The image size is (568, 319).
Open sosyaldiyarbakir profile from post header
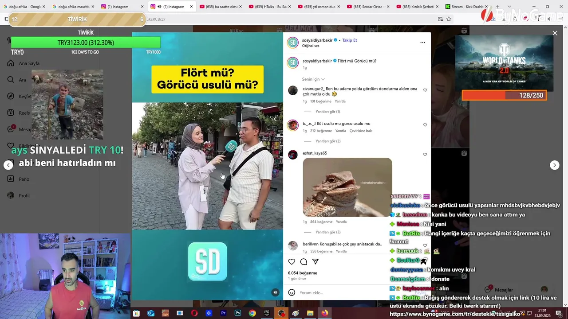pos(317,40)
